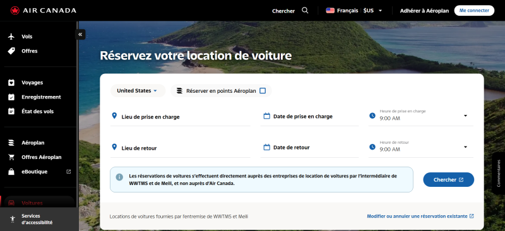The image size is (505, 231).
Task: Click the heart calendar icon beside Voyages
Action: pyautogui.click(x=11, y=83)
